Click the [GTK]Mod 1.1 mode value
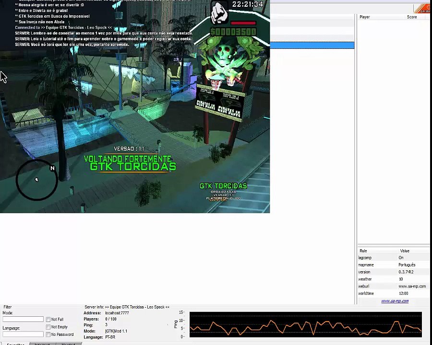Viewport: 432px width, 345px height. 116,331
